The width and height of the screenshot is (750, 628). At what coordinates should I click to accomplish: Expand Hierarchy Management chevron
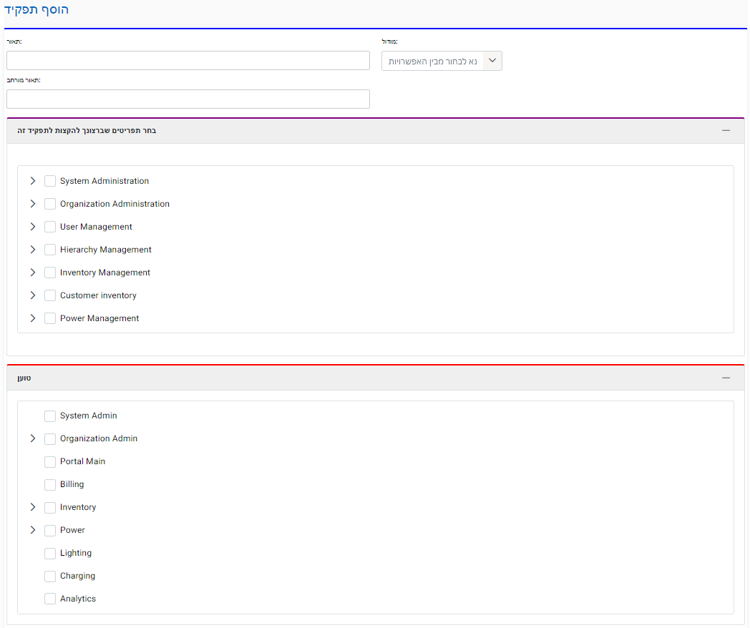(x=33, y=250)
